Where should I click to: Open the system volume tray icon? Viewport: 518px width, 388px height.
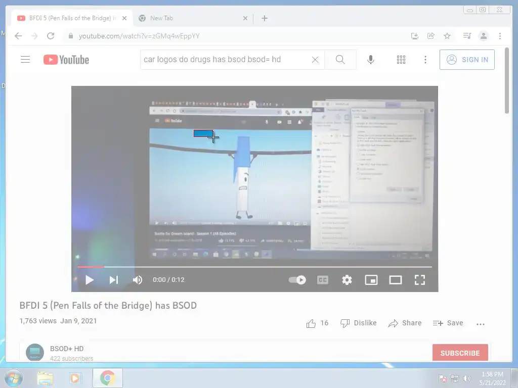pos(467,379)
